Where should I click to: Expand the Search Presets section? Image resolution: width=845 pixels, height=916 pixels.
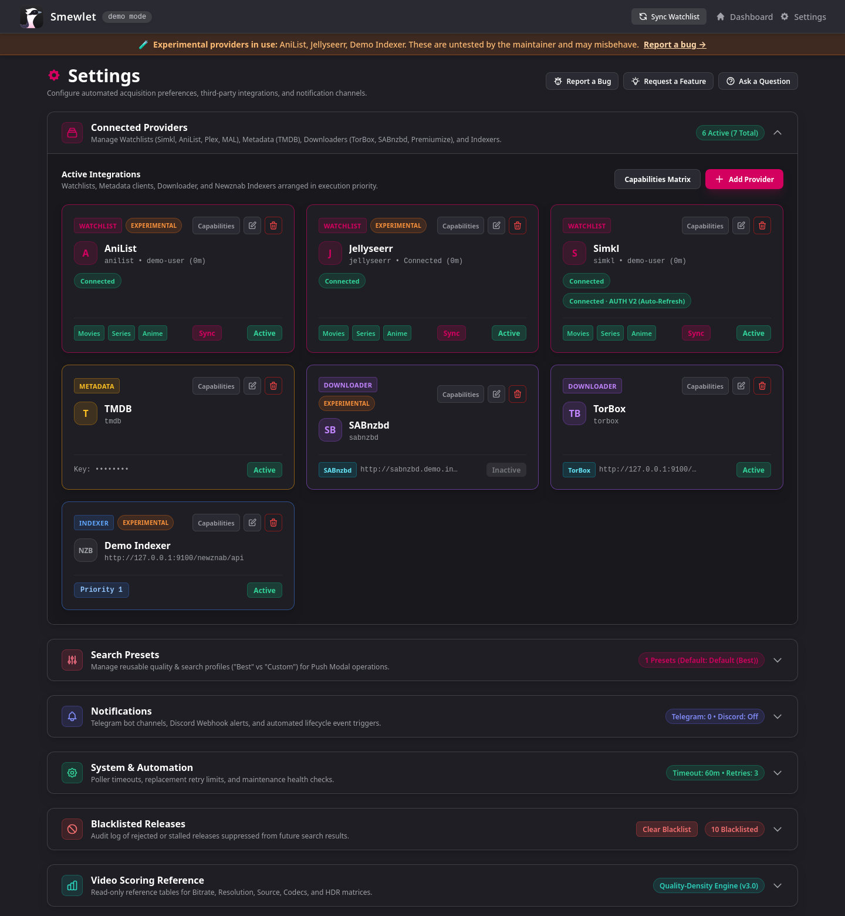pyautogui.click(x=778, y=660)
